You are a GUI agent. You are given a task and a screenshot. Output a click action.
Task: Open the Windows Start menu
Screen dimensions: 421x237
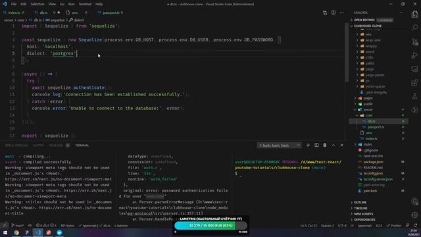[5, 232]
